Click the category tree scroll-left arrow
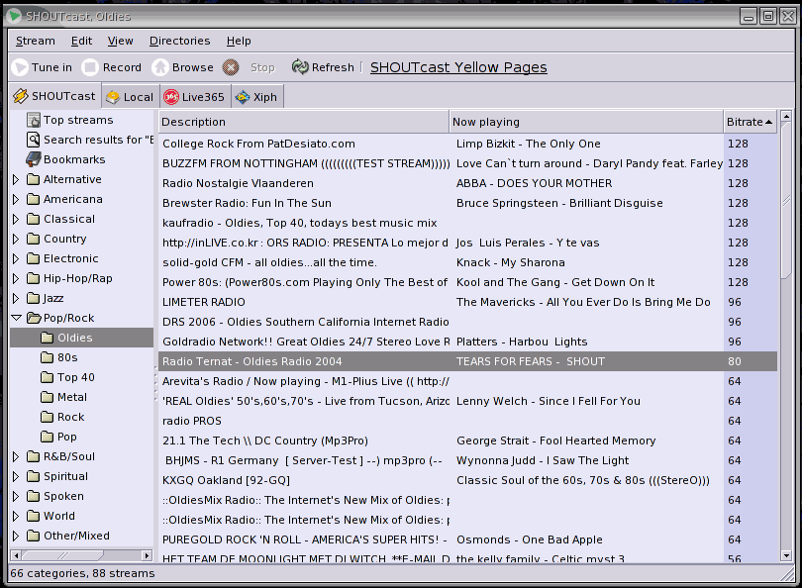This screenshot has width=802, height=588. tap(16, 555)
